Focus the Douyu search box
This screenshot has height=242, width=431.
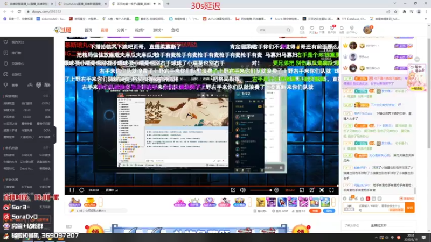click(x=272, y=30)
